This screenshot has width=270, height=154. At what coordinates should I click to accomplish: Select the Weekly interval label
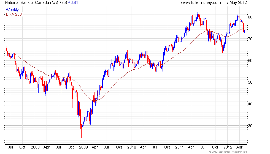point(12,10)
